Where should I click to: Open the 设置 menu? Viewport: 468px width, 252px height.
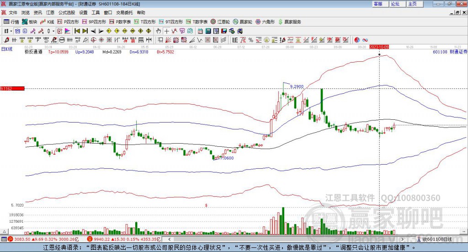click(x=83, y=12)
